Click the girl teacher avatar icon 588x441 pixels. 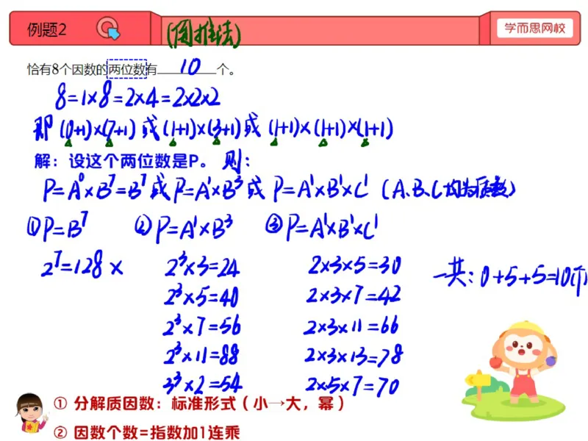click(x=31, y=414)
